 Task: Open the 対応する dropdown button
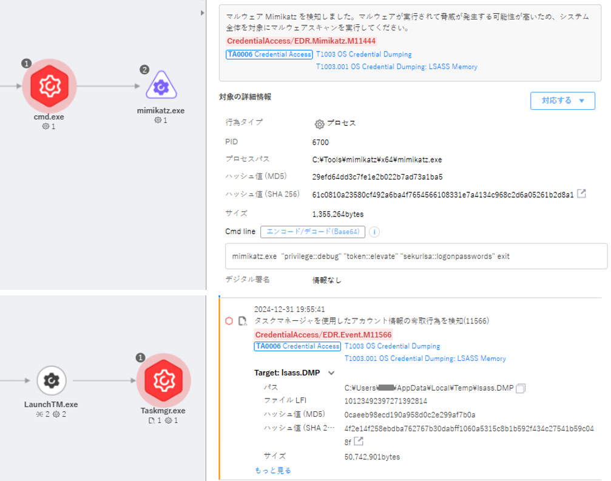562,101
